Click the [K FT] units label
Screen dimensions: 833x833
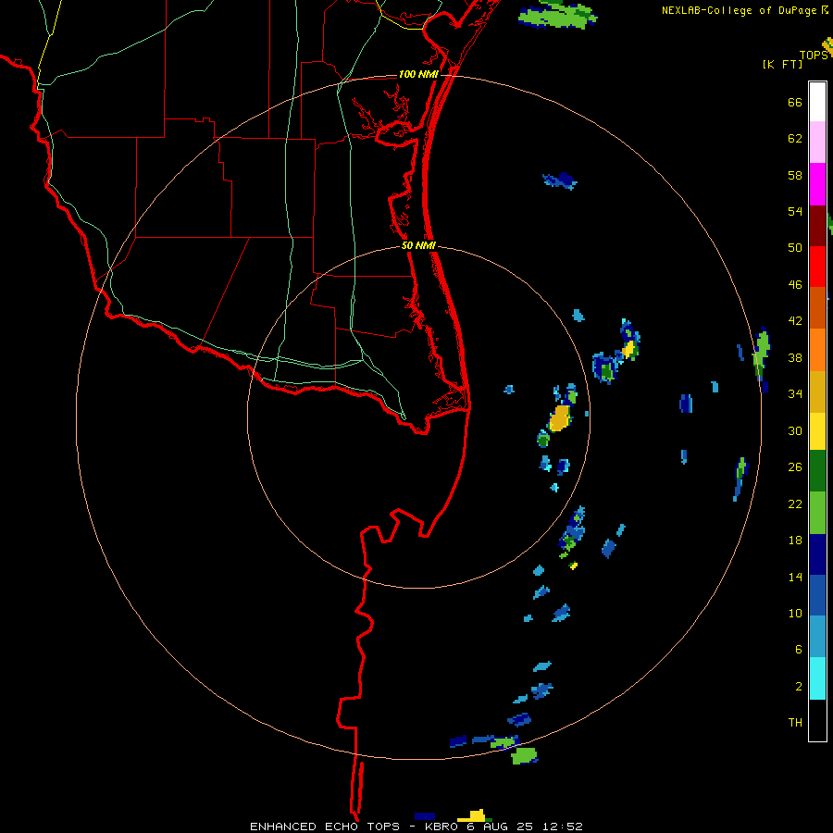click(x=782, y=65)
